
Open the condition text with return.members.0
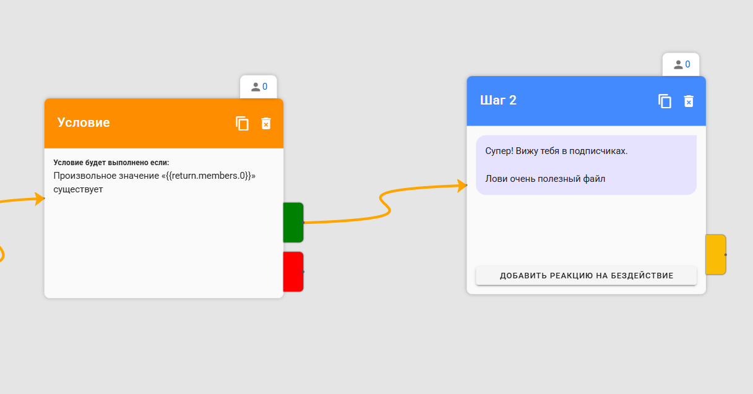pos(154,176)
